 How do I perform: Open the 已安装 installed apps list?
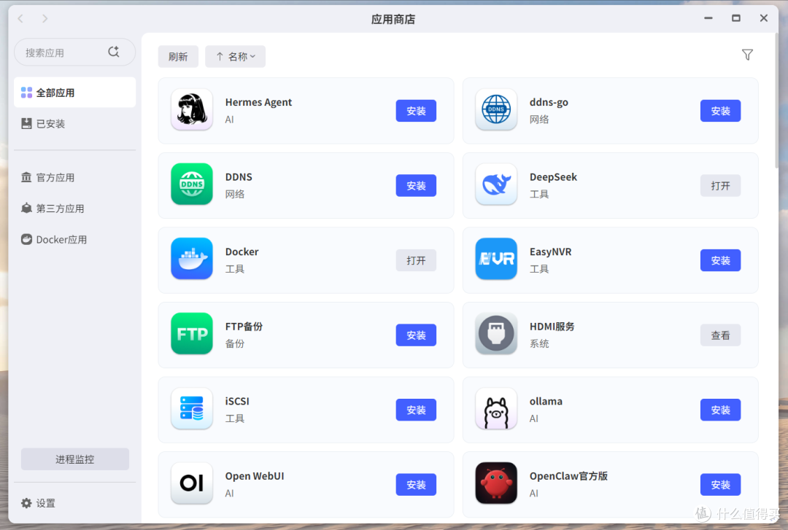[75, 124]
